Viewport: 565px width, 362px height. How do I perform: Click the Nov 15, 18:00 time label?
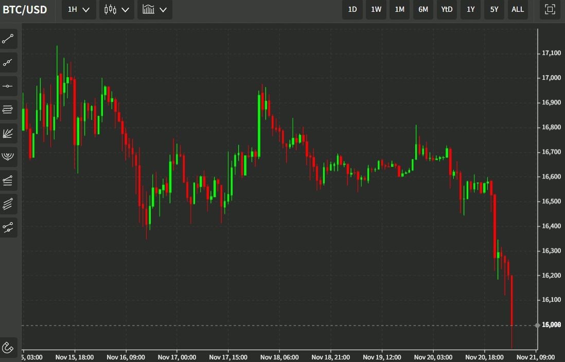(x=75, y=357)
